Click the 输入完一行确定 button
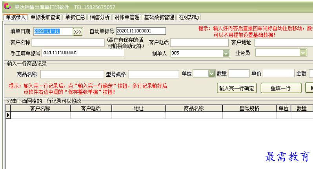313x169 pixels. click(237, 88)
